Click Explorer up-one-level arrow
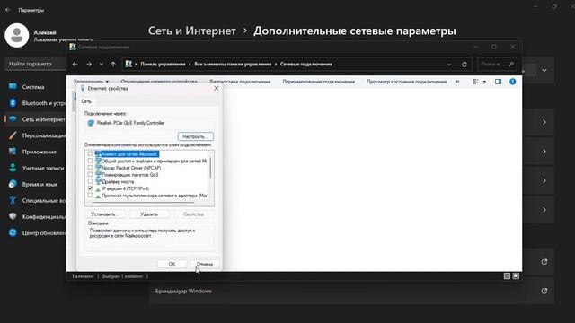This screenshot has height=323, width=575. tap(113, 64)
